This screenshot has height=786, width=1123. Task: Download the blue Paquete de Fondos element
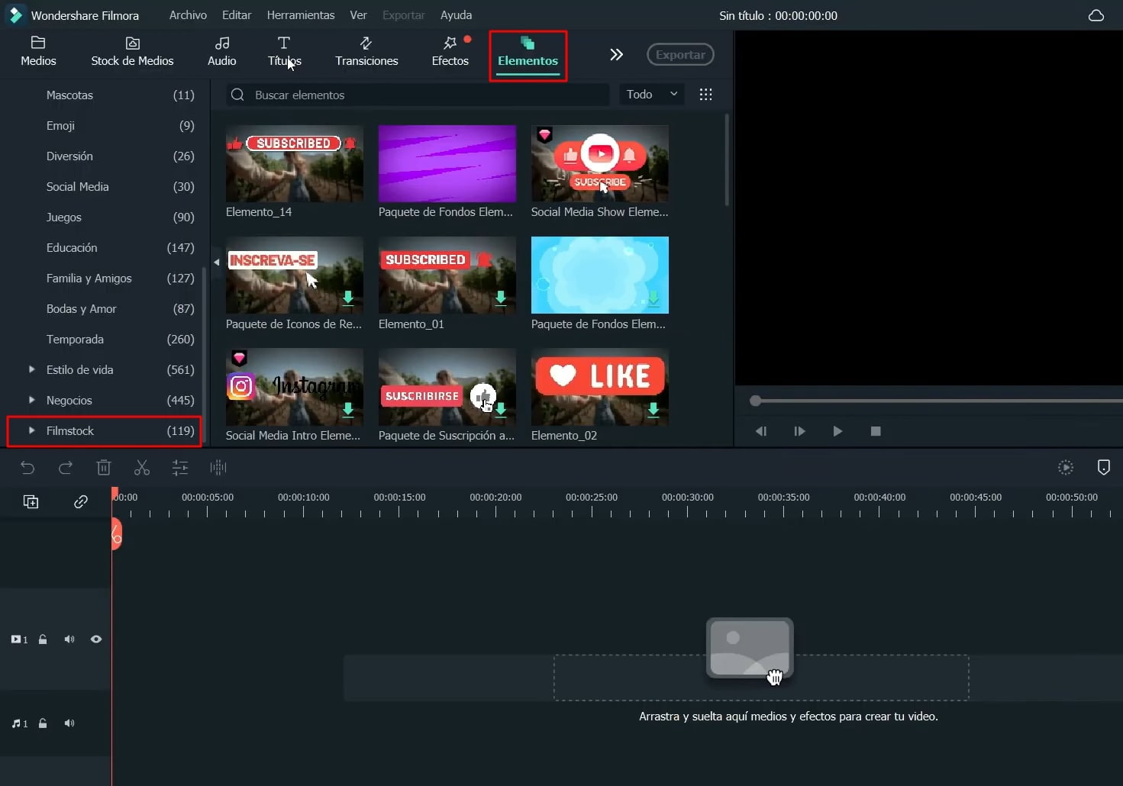pyautogui.click(x=653, y=298)
